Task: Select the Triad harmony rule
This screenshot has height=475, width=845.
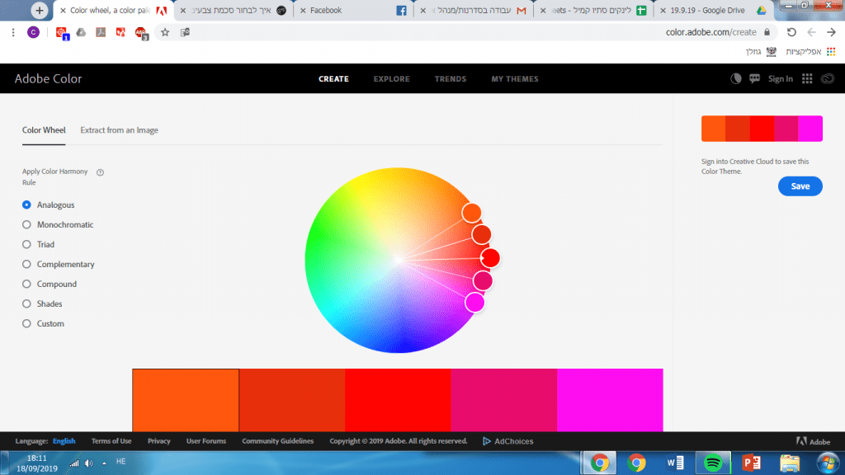Action: [x=26, y=244]
